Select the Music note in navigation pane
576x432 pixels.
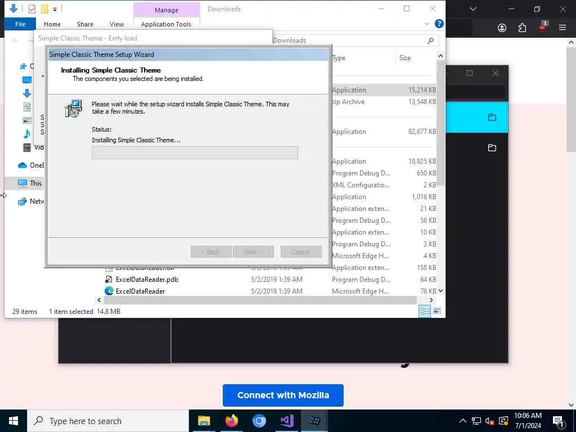click(27, 134)
